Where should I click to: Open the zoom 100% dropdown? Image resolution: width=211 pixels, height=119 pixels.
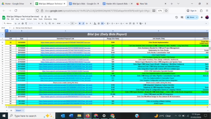pyautogui.click(x=32, y=24)
